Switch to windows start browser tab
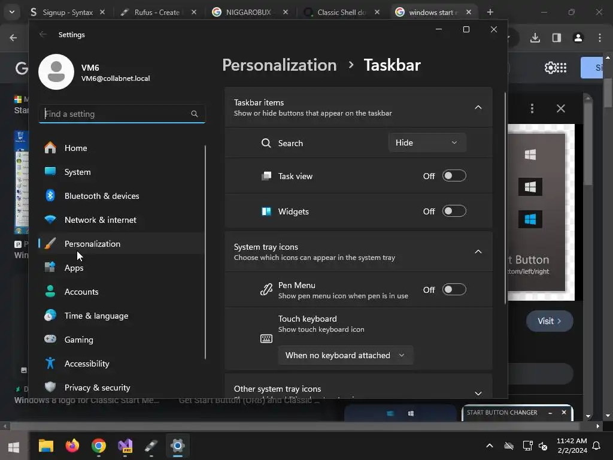Image resolution: width=613 pixels, height=460 pixels. click(x=433, y=12)
